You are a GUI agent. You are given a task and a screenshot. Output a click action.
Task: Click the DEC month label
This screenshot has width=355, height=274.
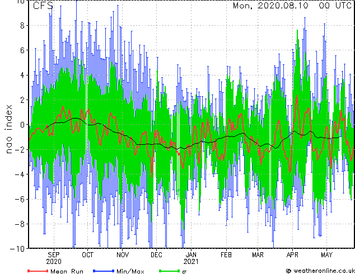[156, 255]
